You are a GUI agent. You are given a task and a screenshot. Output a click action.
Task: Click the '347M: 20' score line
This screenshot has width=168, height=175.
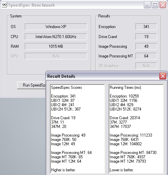coord(59,127)
